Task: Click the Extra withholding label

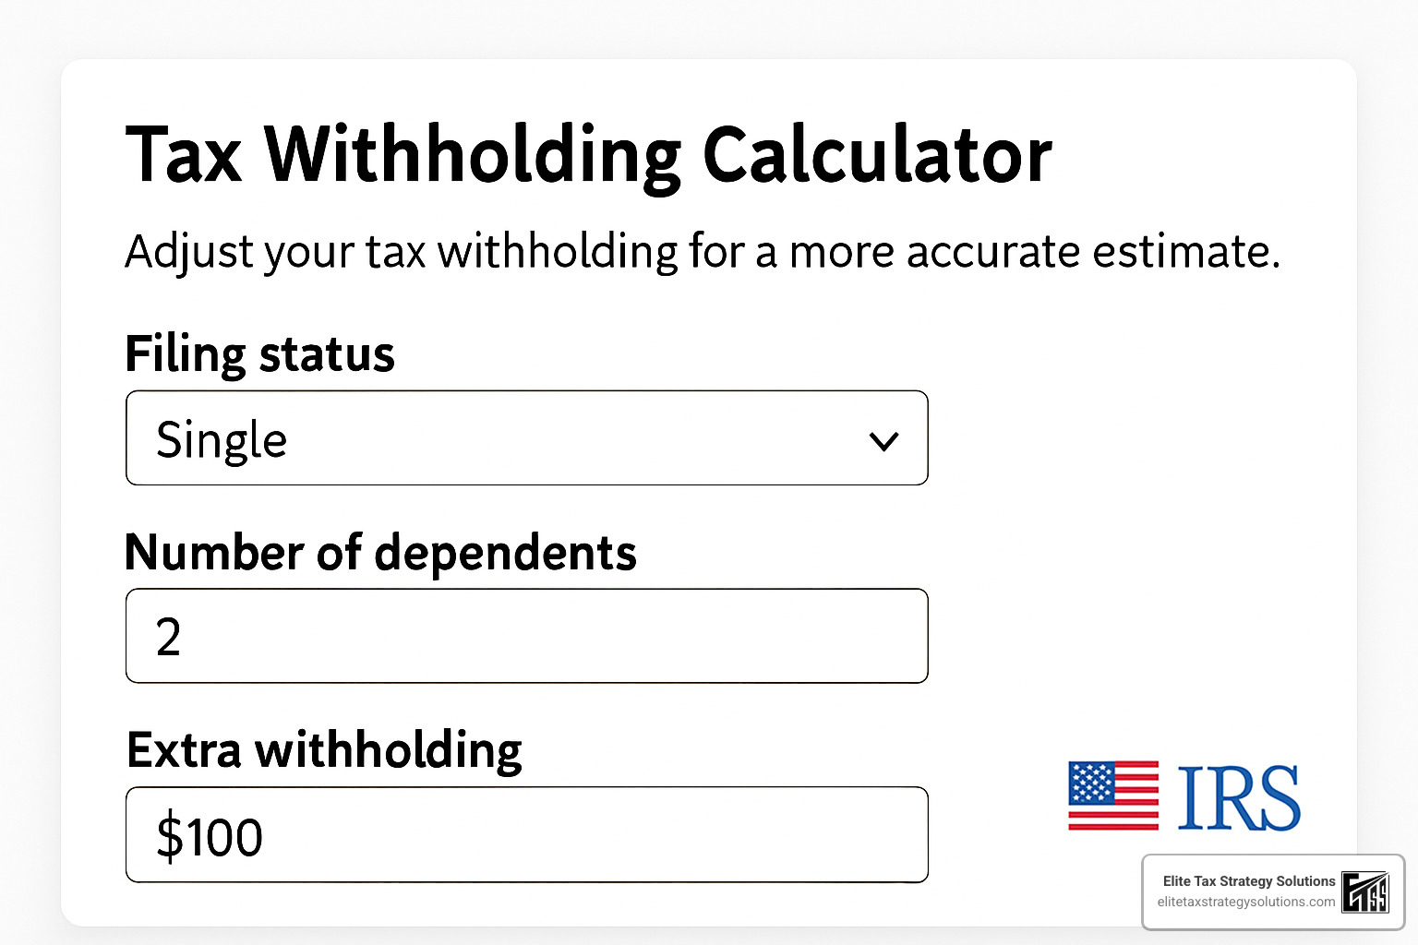Action: coord(324,750)
